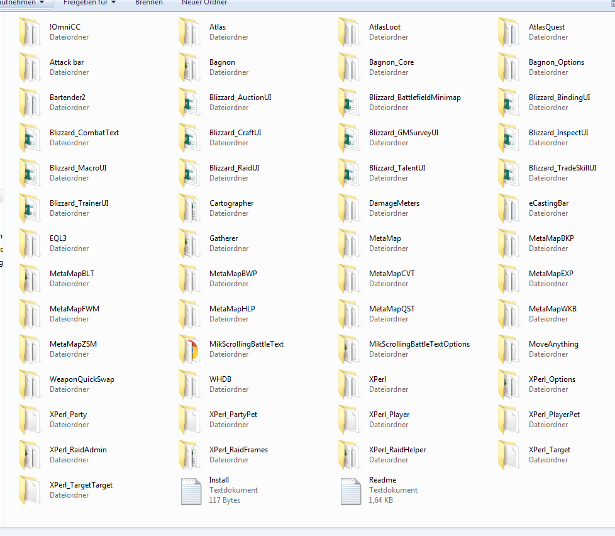Click the XPerl_PartyPet folder name
This screenshot has width=615, height=536.
click(233, 415)
